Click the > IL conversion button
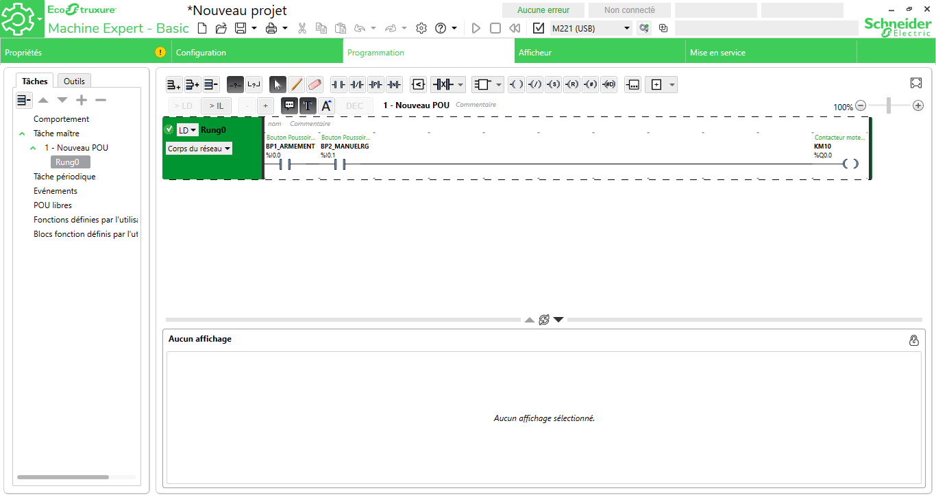 click(x=216, y=105)
